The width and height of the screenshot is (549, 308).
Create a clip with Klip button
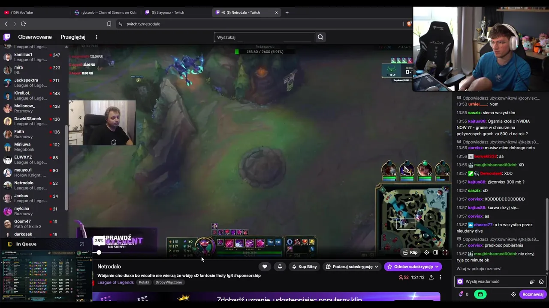click(410, 252)
